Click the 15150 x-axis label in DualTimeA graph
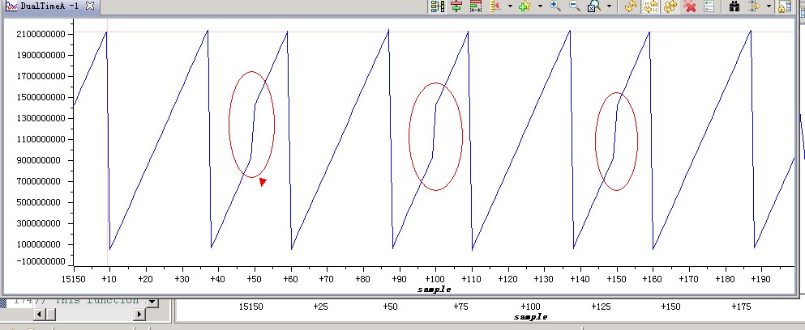Viewport: 805px width, 330px height. point(74,279)
